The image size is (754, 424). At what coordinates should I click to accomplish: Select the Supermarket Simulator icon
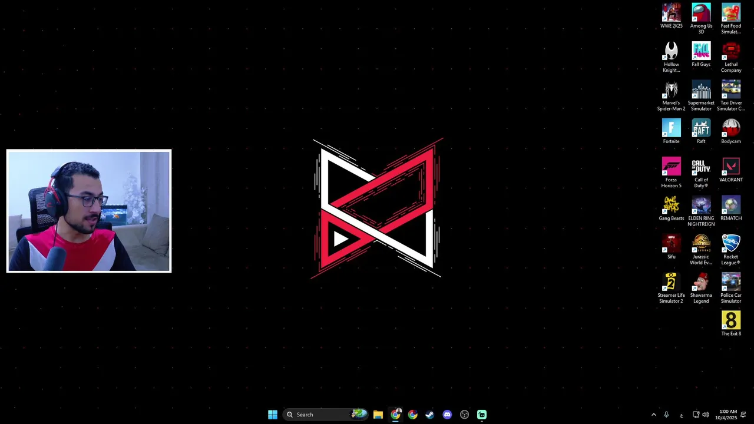(701, 95)
